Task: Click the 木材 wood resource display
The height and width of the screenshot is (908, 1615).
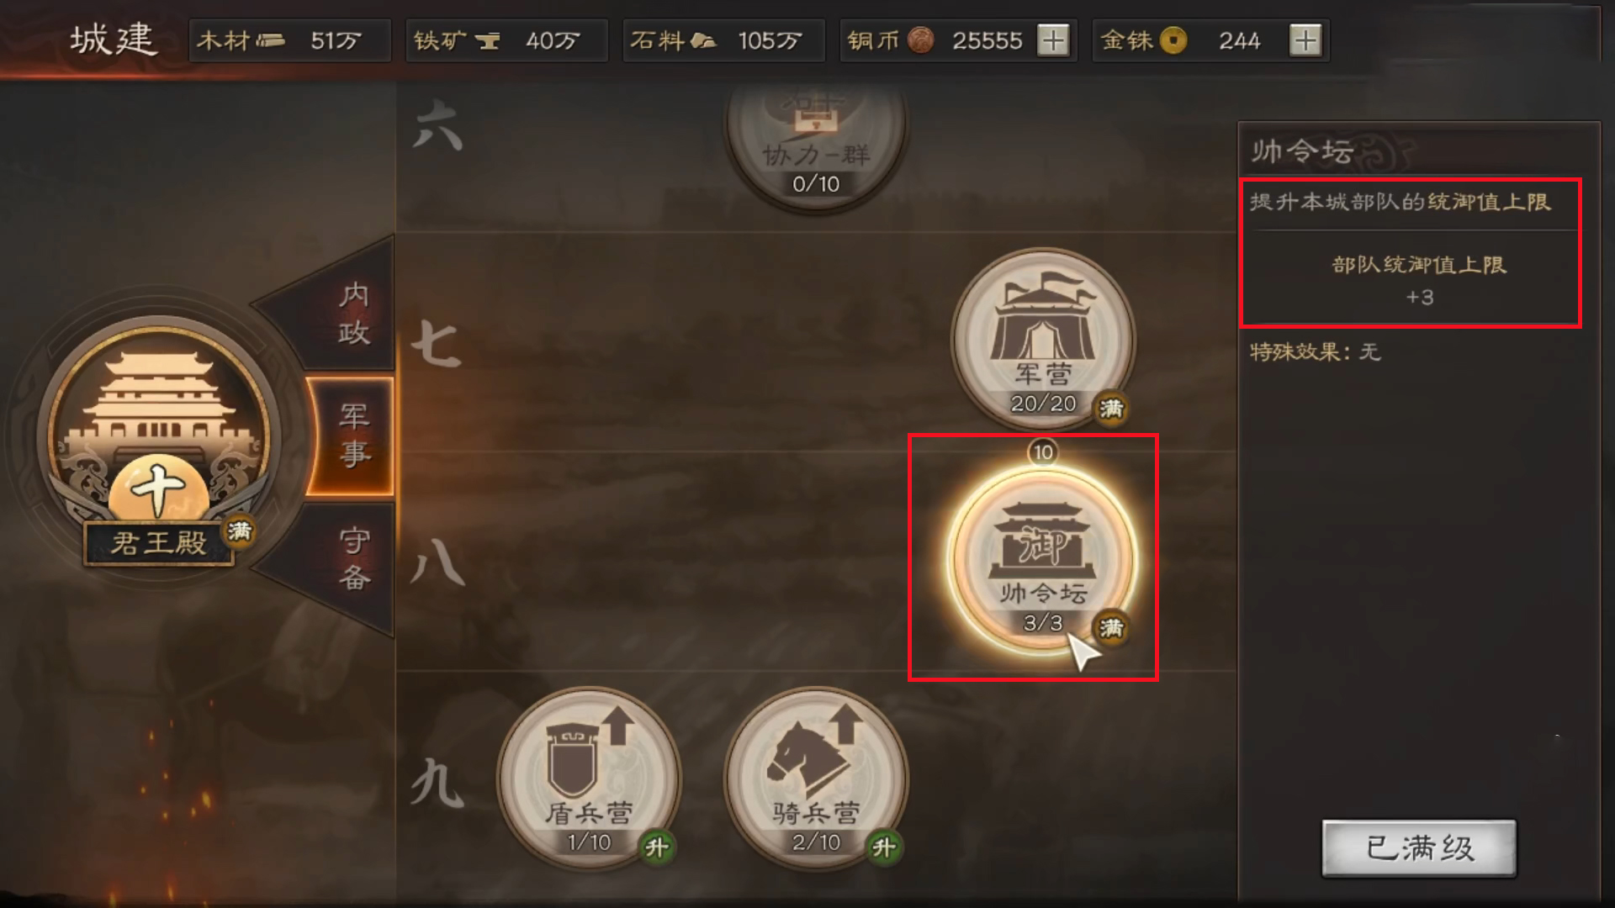Action: [290, 40]
